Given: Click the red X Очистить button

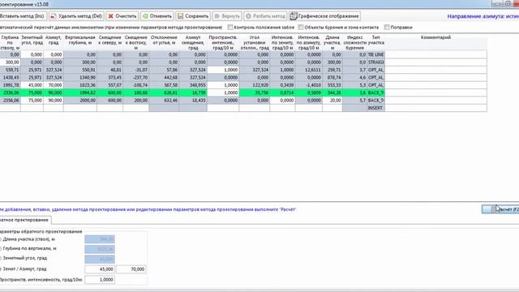Looking at the screenshot, I should 122,16.
